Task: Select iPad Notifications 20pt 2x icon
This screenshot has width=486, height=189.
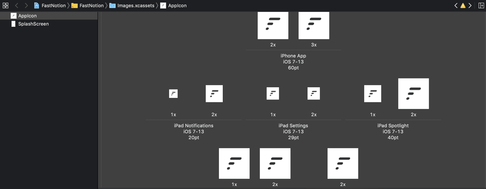Action: click(x=214, y=94)
